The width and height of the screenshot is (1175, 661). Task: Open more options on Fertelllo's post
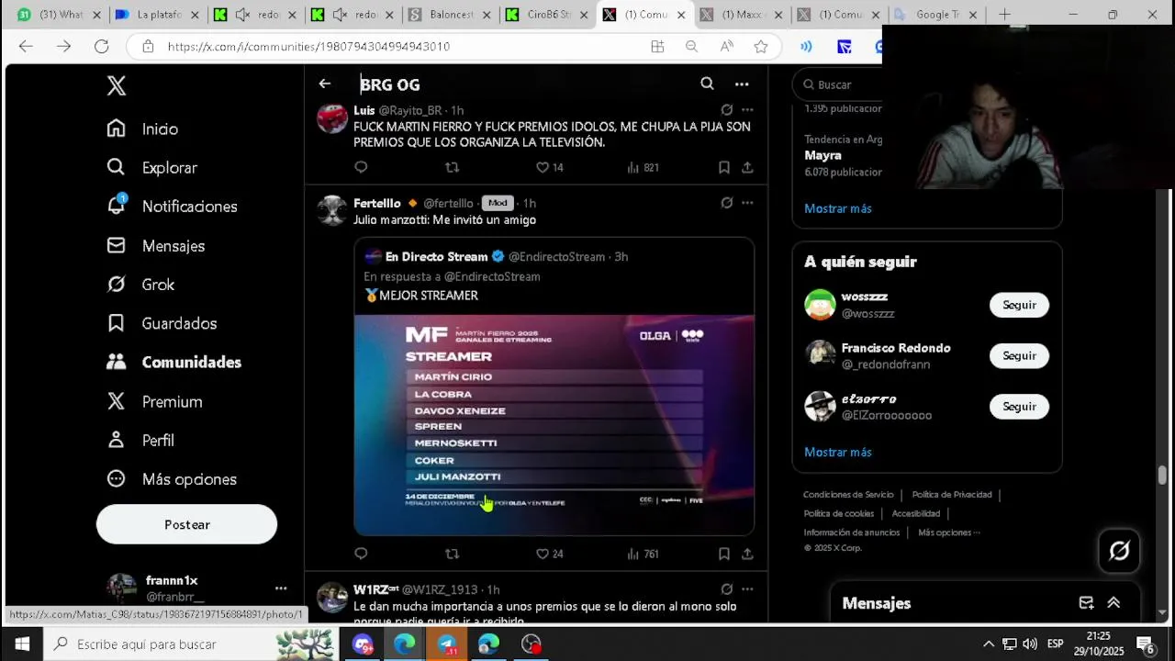(747, 203)
